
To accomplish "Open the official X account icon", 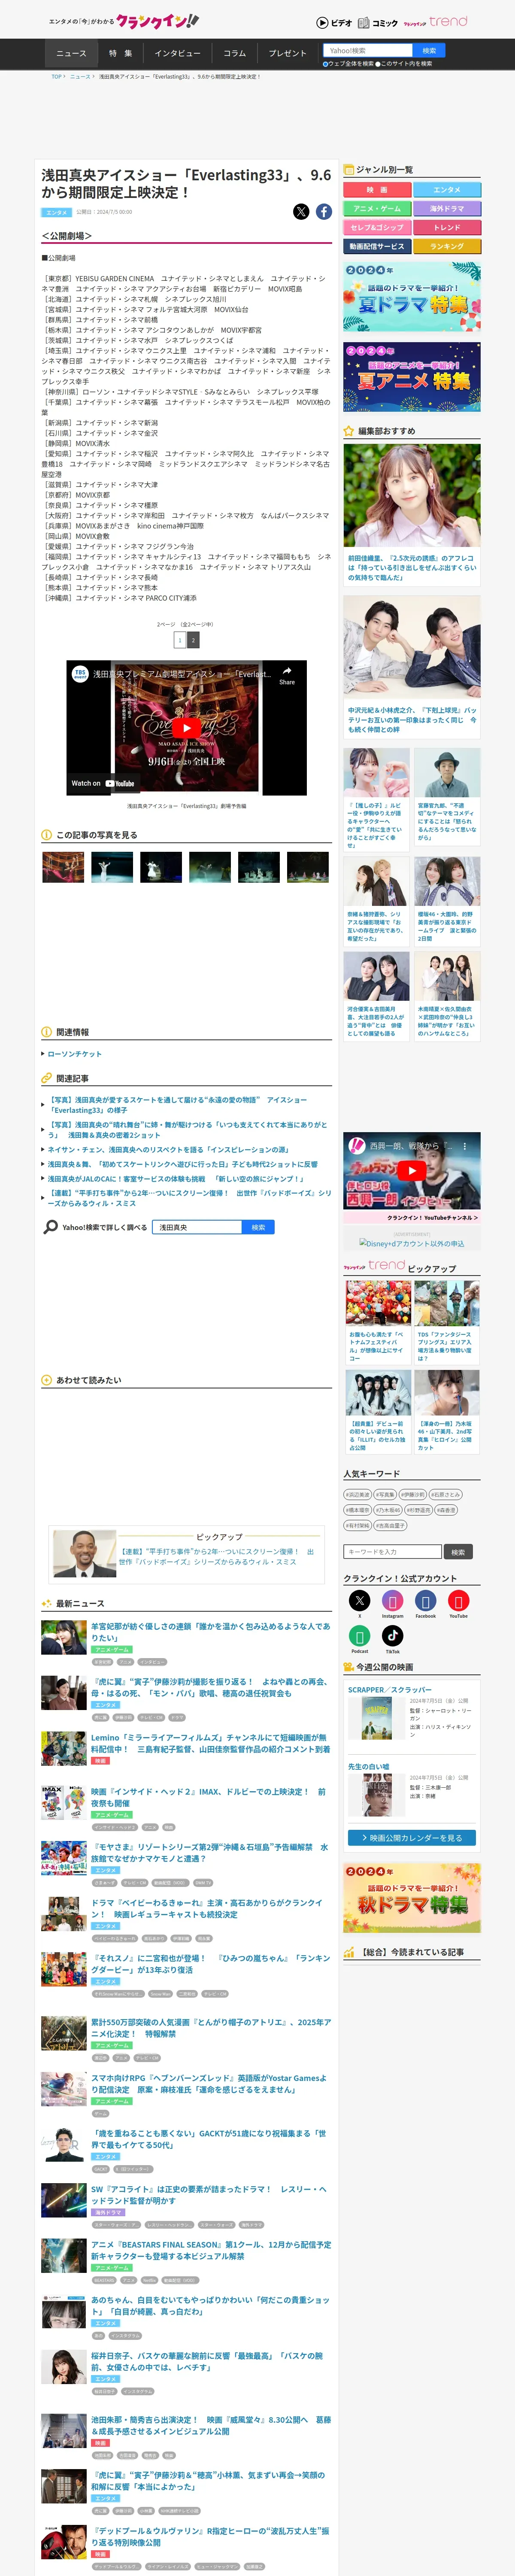I will pos(360,1602).
